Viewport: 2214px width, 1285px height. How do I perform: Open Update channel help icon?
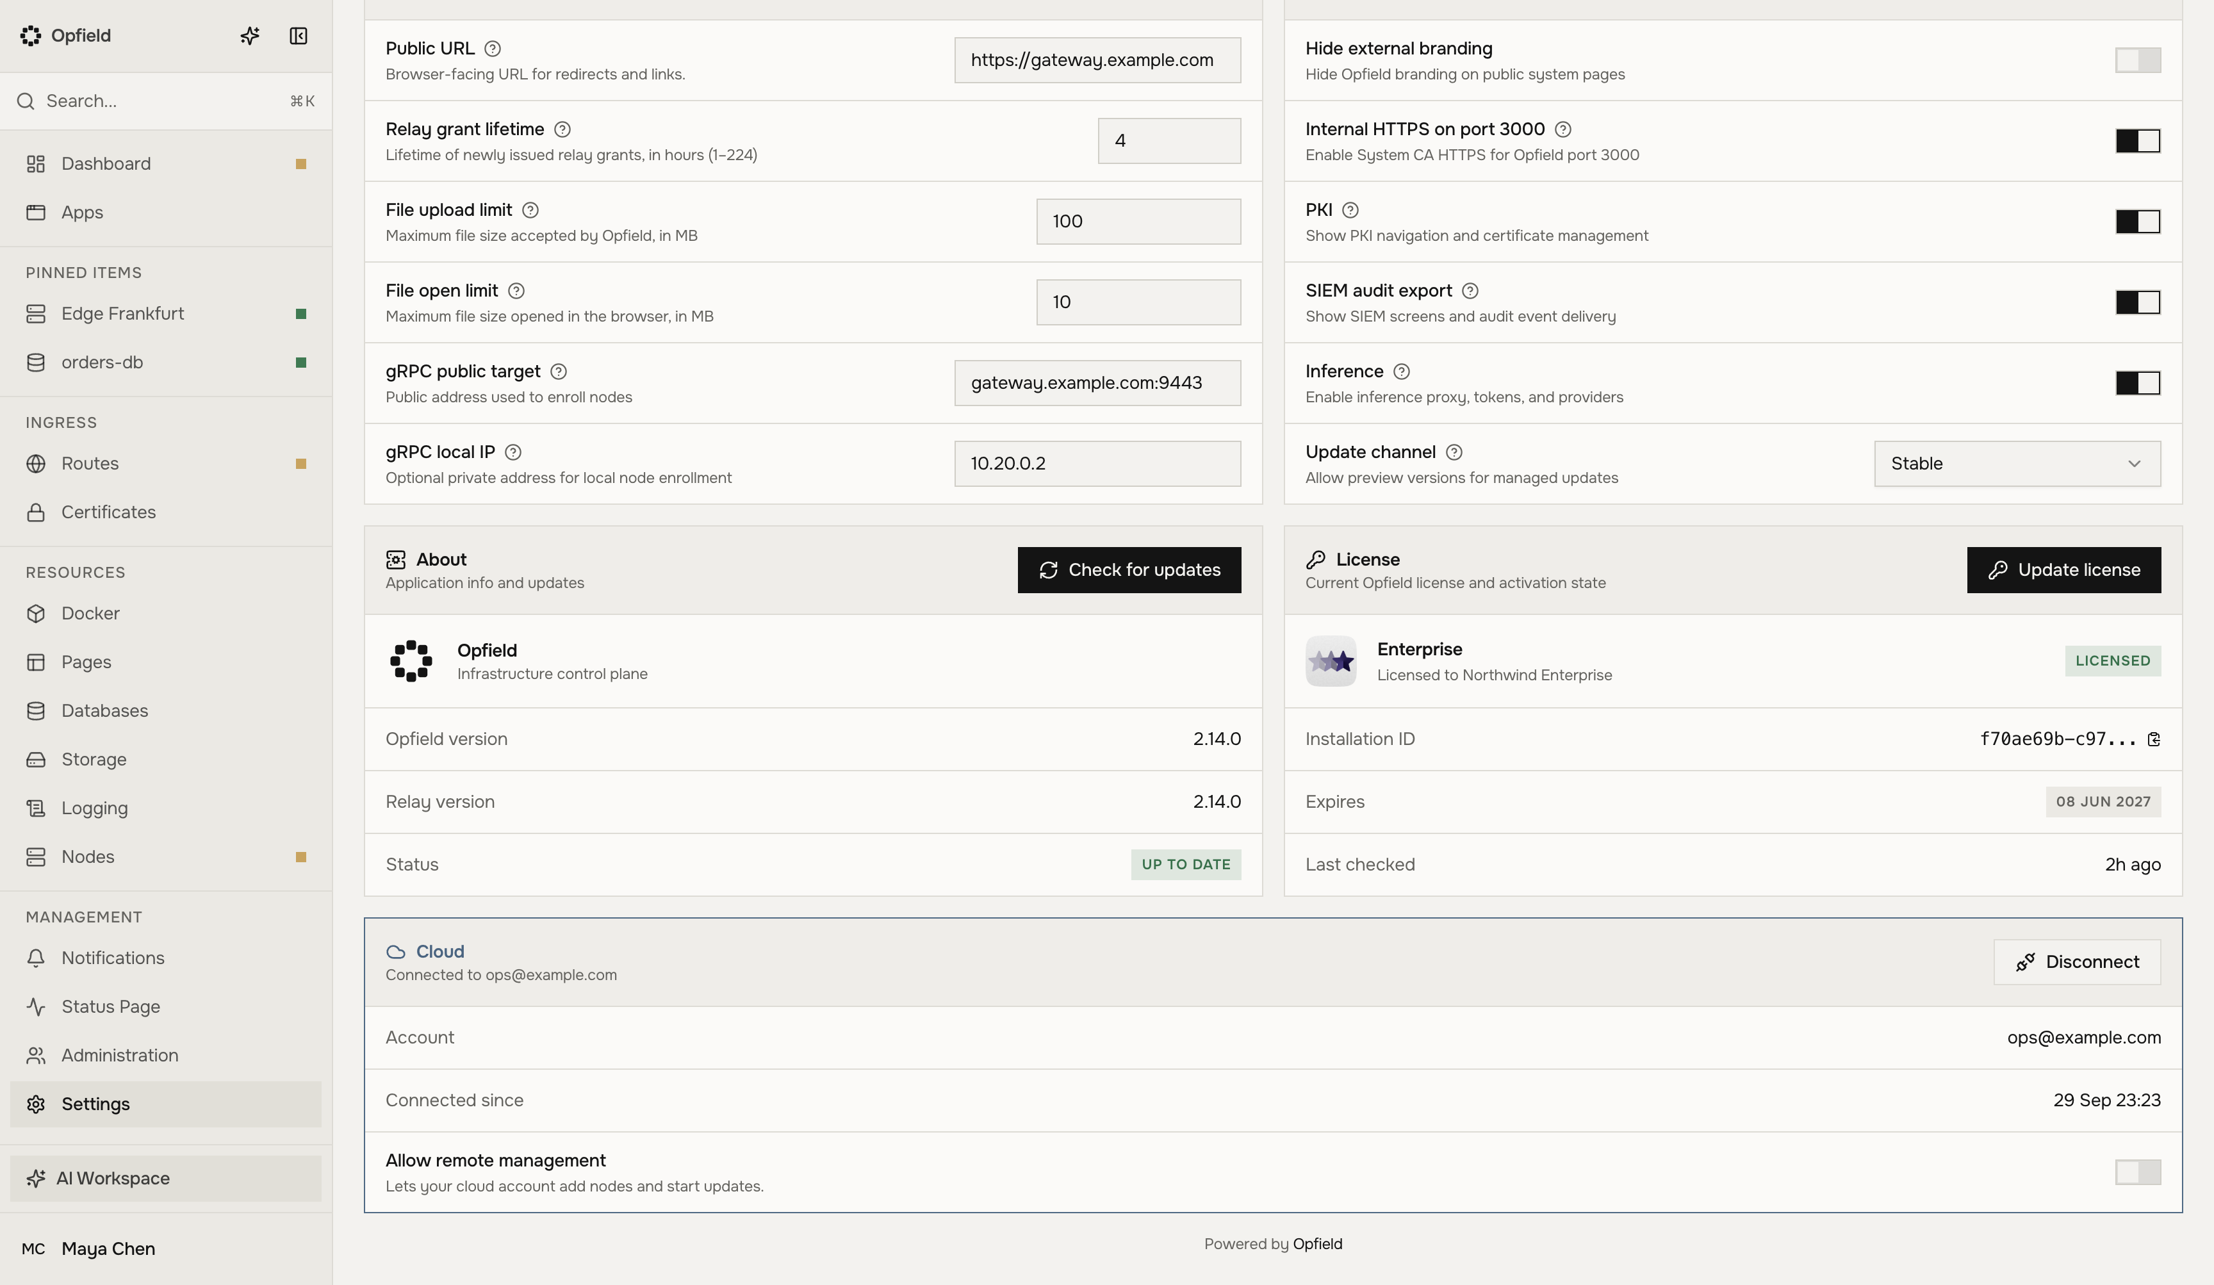pyautogui.click(x=1455, y=454)
